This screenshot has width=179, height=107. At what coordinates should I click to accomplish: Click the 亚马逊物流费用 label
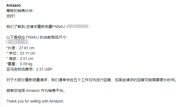click(x=20, y=69)
